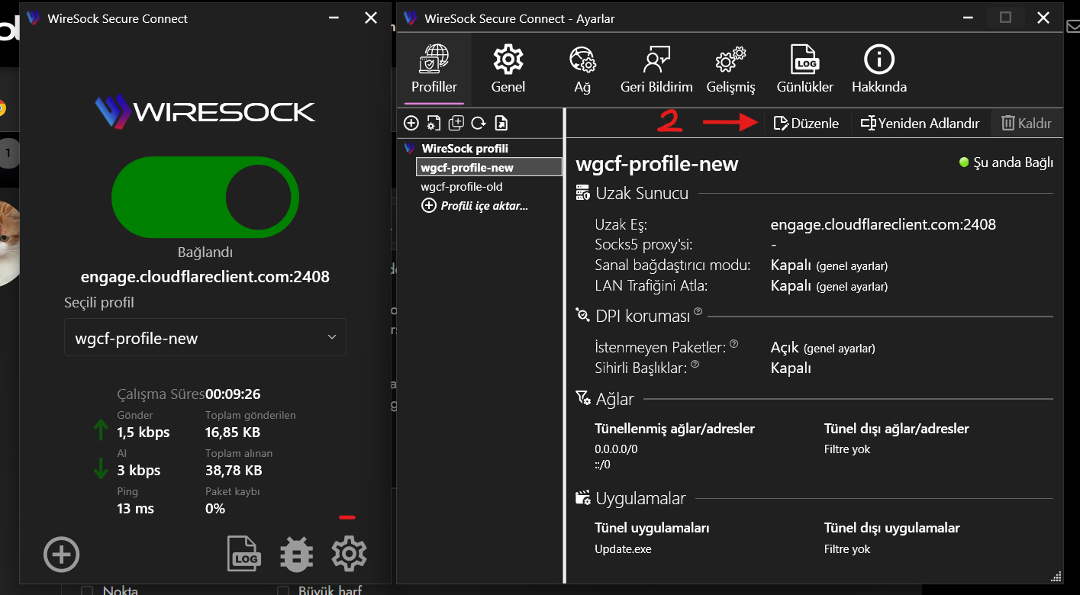The height and width of the screenshot is (595, 1080).
Task: Switch to the Genel tab
Action: pos(508,69)
